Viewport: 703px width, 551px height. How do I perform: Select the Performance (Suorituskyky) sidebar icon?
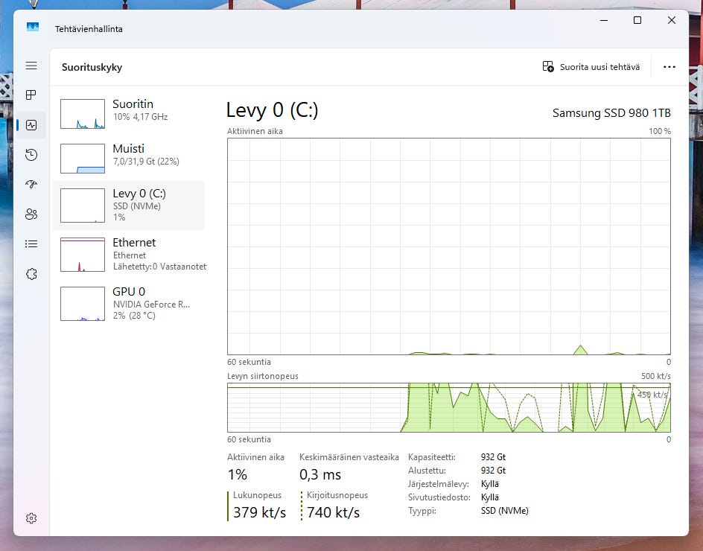pyautogui.click(x=31, y=125)
